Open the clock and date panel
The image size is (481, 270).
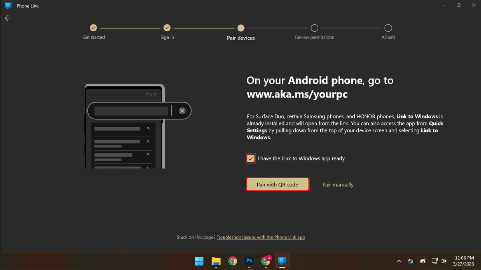(x=464, y=261)
